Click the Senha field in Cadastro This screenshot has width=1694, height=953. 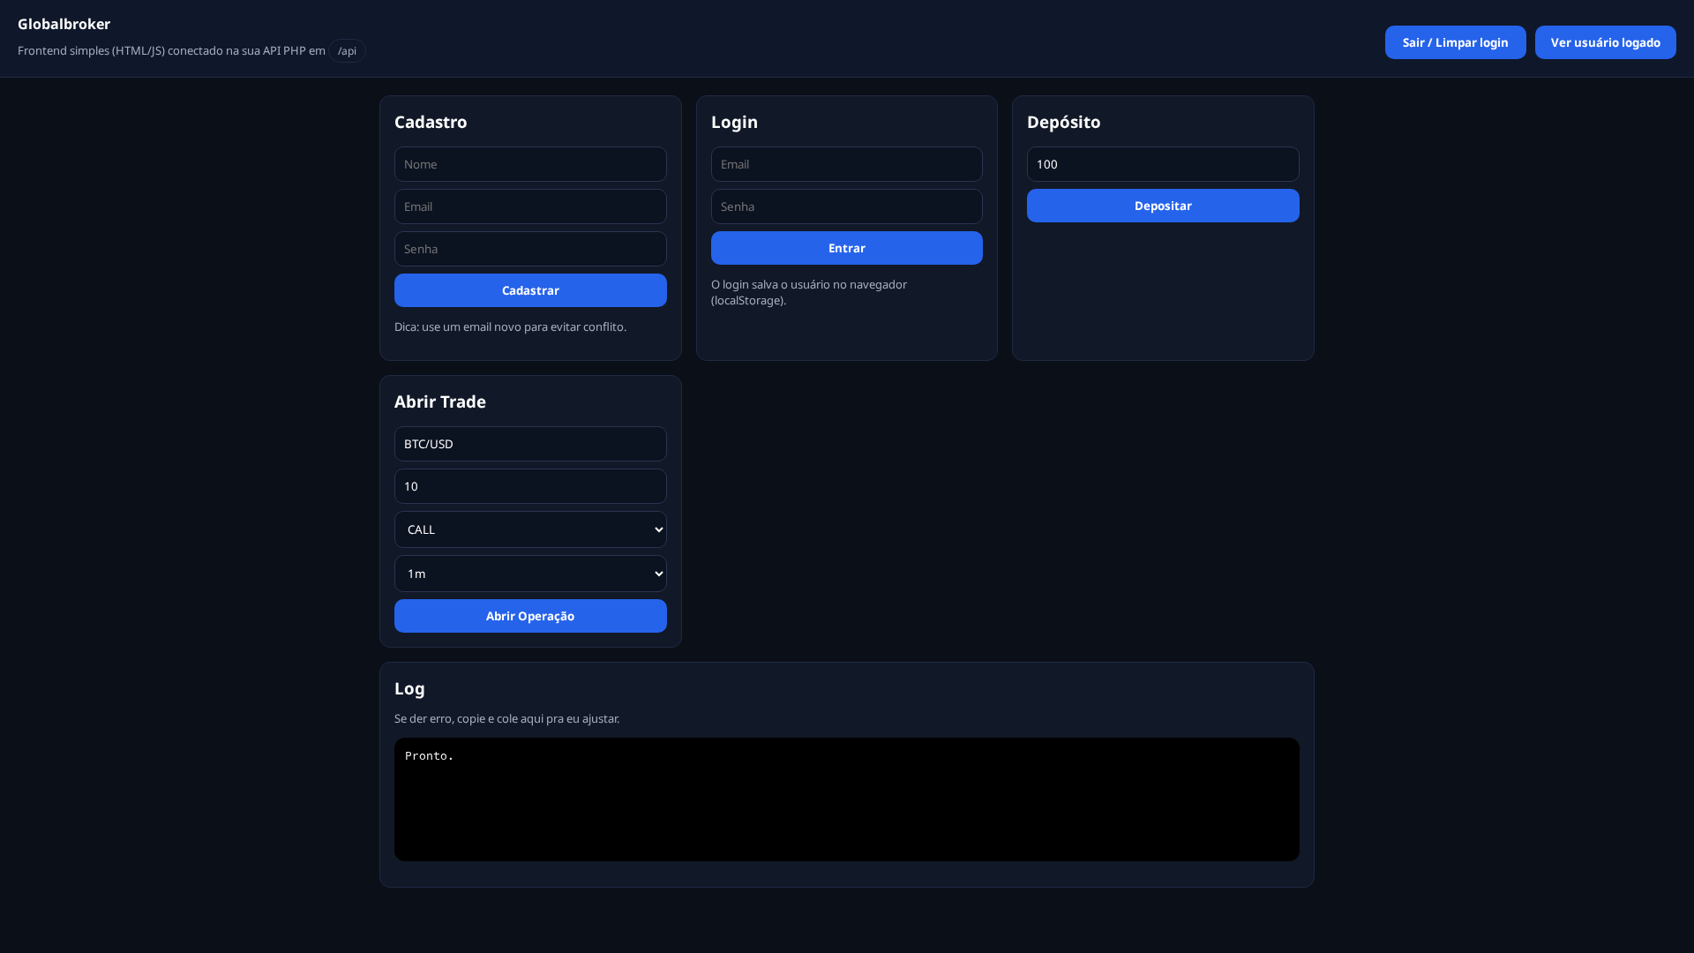coord(529,248)
